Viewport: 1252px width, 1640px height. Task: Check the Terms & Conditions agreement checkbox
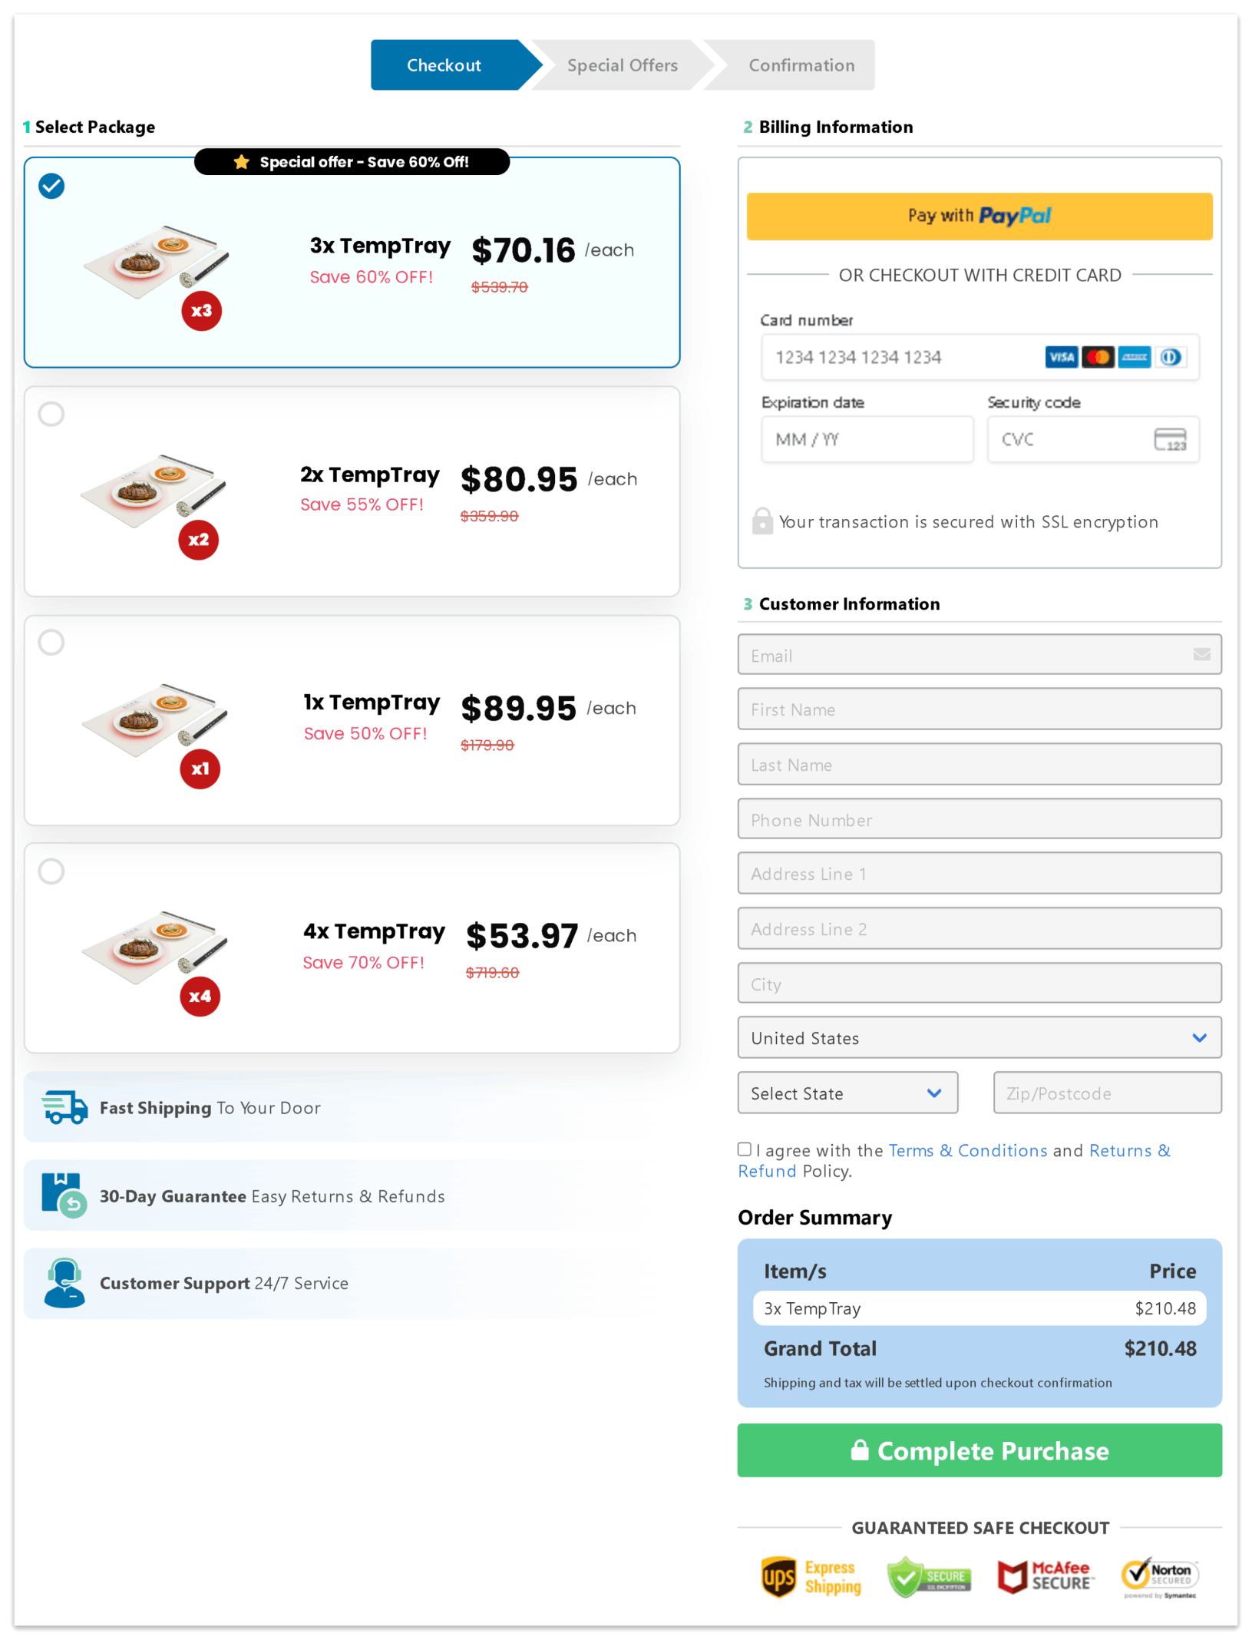pos(744,1149)
